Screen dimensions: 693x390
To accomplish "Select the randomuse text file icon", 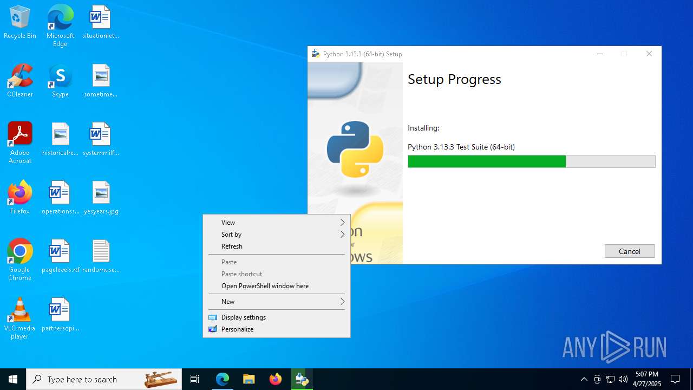I will point(101,257).
